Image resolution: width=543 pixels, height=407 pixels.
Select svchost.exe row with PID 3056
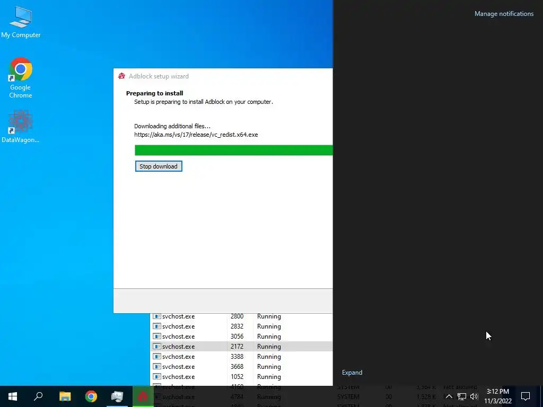pos(241,337)
